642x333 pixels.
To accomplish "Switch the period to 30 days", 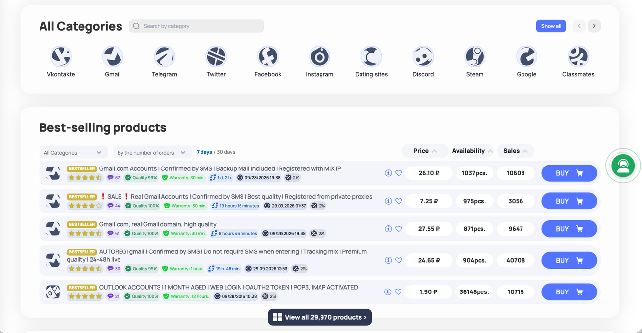I will tap(226, 152).
